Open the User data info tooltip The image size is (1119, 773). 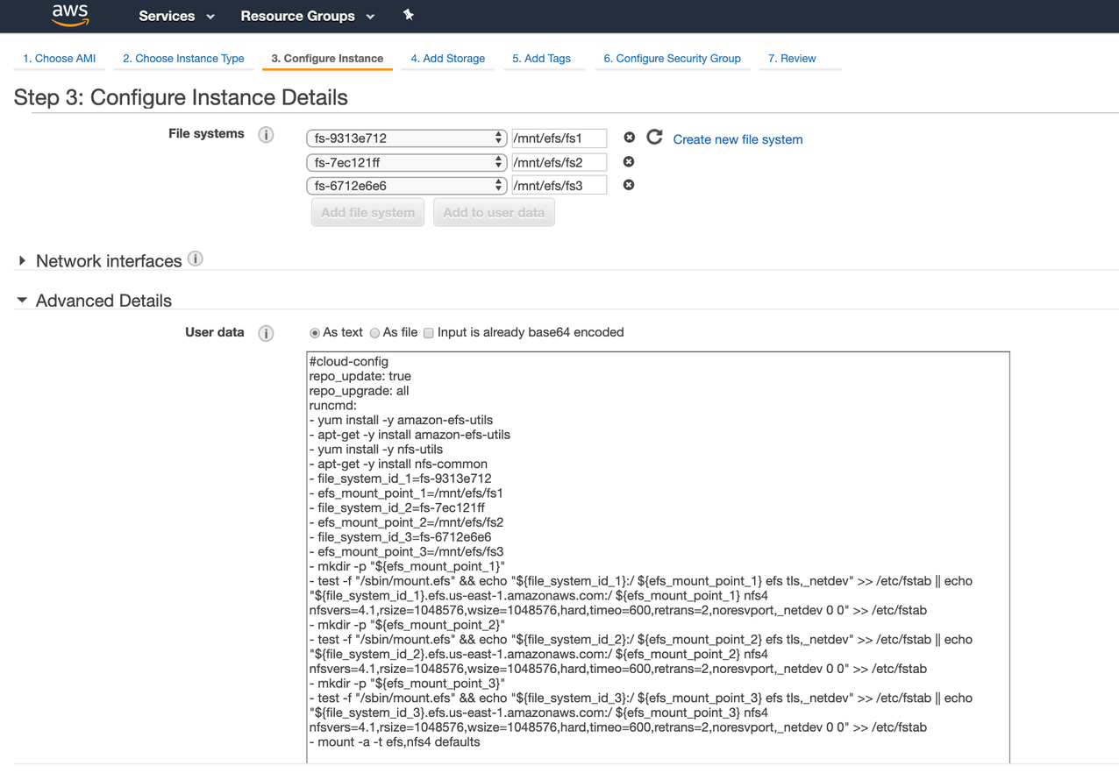266,332
